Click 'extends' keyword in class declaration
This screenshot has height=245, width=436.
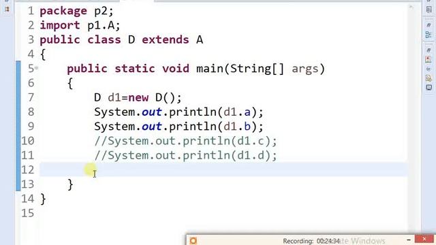click(166, 39)
